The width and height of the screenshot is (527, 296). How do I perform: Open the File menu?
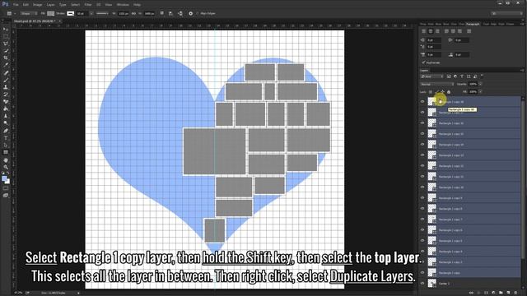[x=16, y=5]
